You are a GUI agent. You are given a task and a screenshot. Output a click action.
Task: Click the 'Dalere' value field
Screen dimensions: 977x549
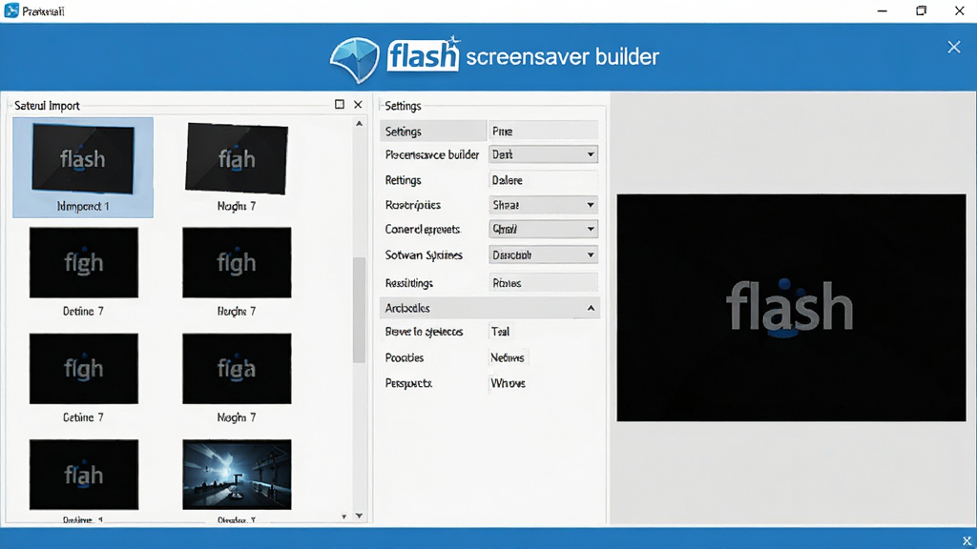coord(543,180)
